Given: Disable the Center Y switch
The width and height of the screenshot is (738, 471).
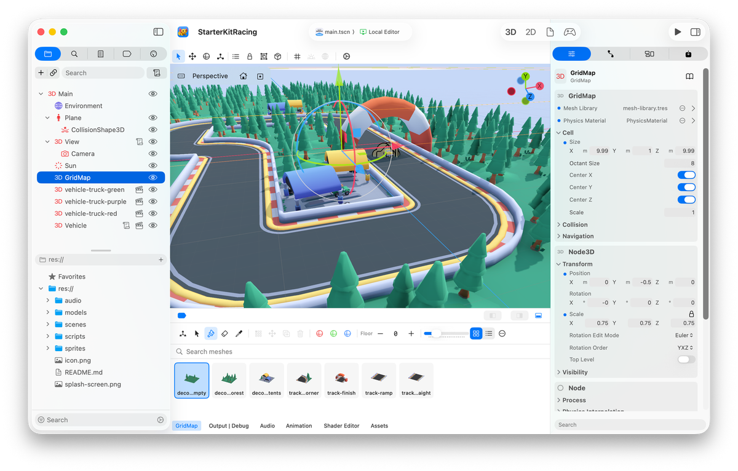Looking at the screenshot, I should [686, 188].
